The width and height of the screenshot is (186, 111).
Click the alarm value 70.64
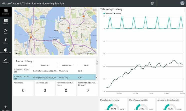tap(80, 78)
